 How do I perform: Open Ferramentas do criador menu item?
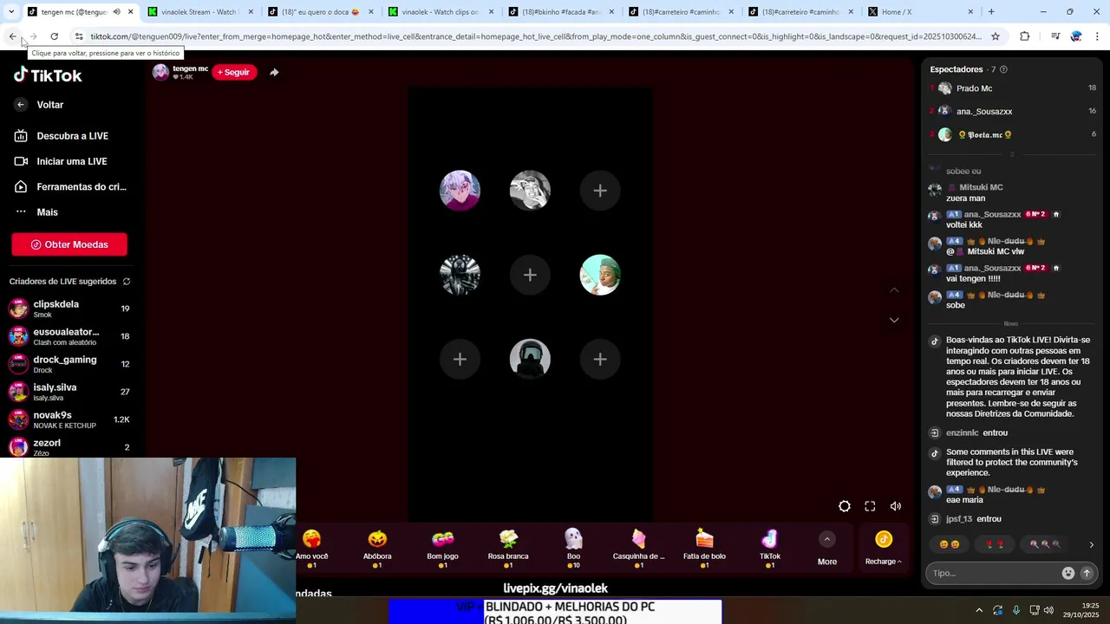(x=69, y=186)
